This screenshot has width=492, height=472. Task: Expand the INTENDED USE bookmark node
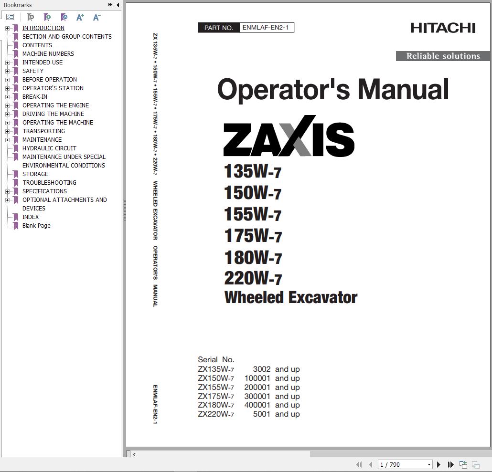coord(7,63)
